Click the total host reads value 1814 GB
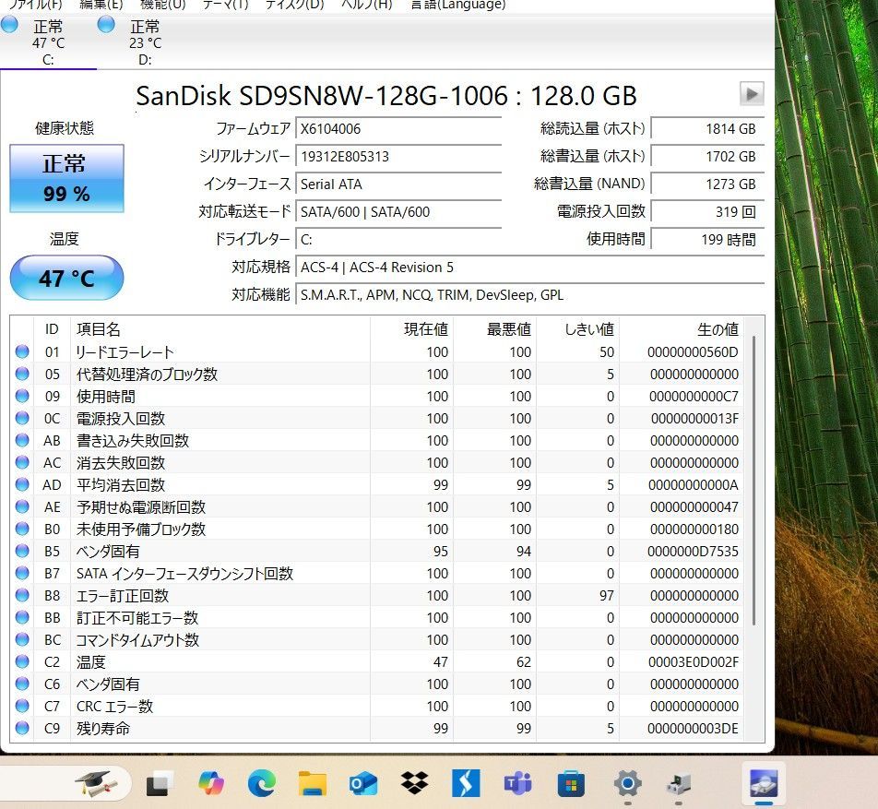 pos(707,129)
